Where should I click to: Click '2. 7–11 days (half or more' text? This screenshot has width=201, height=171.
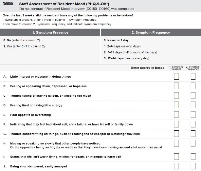[x=130, y=52]
